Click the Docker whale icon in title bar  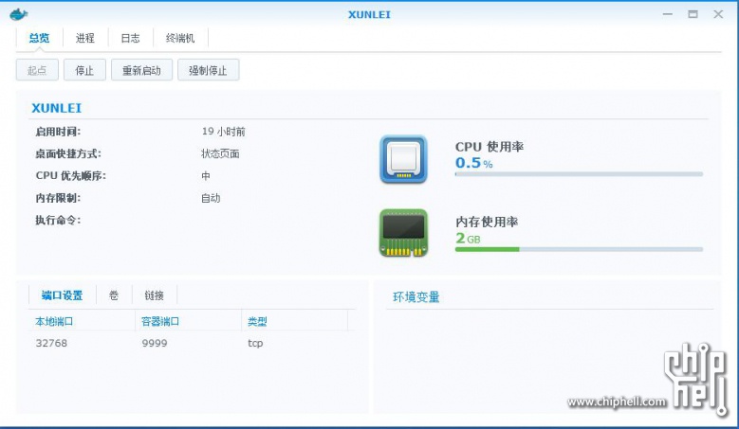click(19, 14)
